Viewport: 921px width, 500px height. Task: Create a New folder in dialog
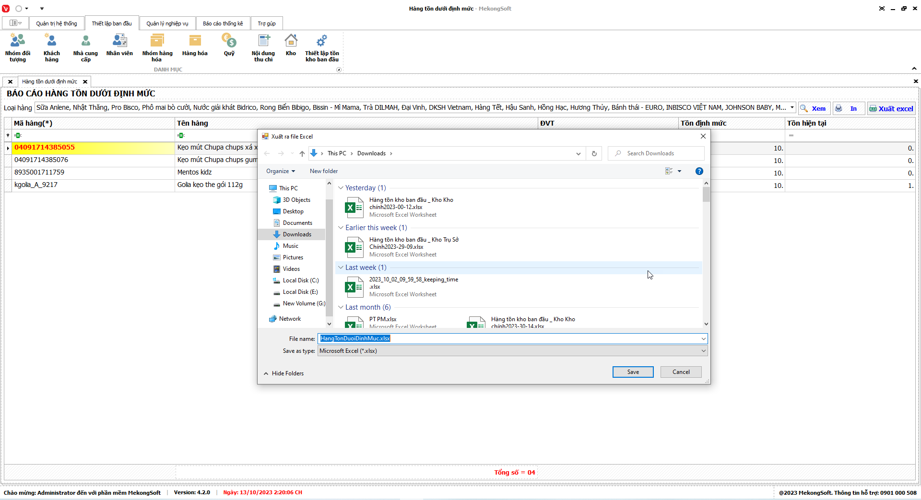pos(324,171)
